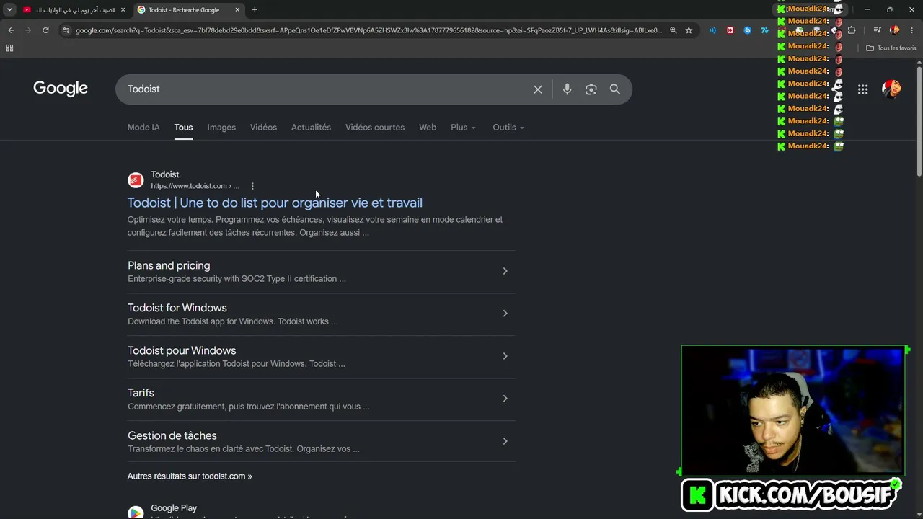Image resolution: width=923 pixels, height=519 pixels.
Task: Select the Tous results tab
Action: pos(183,128)
